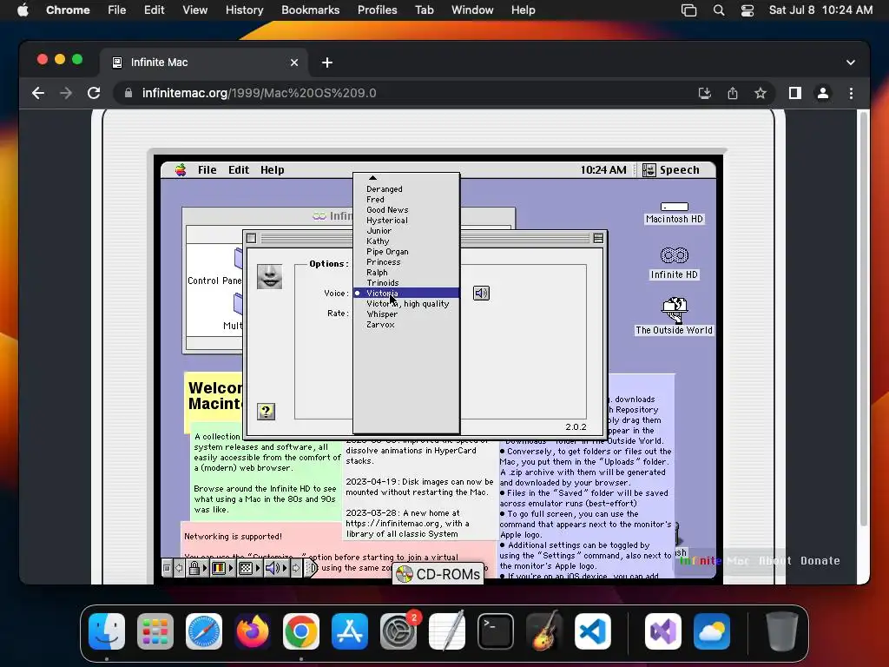
Task: Choose the Good News voice
Action: point(406,210)
